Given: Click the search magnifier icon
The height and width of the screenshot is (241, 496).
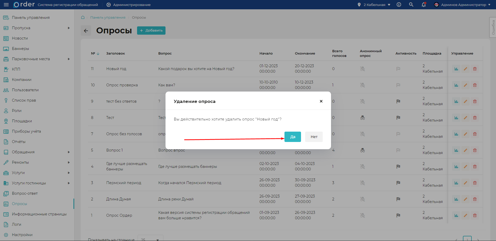Looking at the screenshot, I should point(411,5).
